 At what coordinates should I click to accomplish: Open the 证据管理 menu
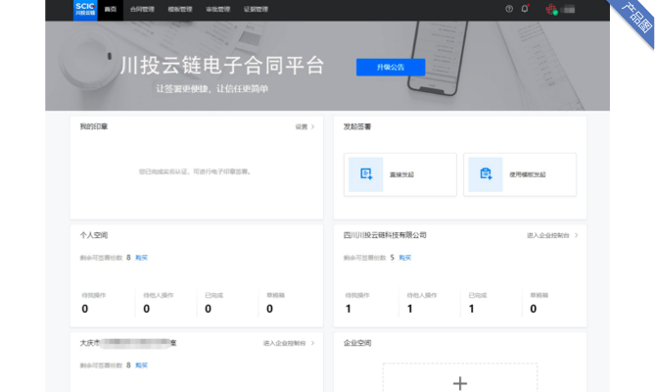click(x=256, y=9)
